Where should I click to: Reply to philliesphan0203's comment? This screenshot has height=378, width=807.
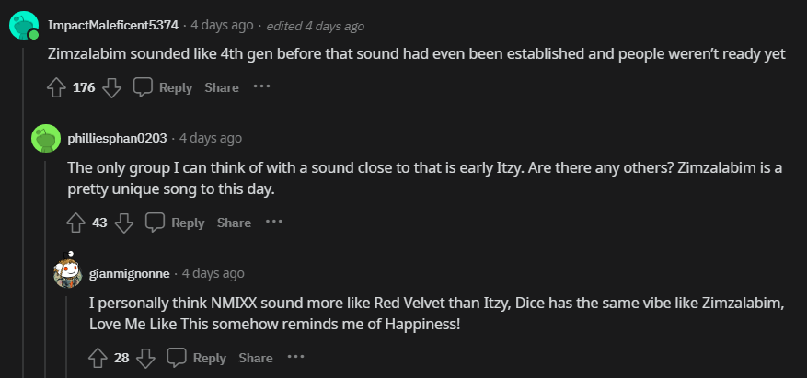[x=176, y=223]
